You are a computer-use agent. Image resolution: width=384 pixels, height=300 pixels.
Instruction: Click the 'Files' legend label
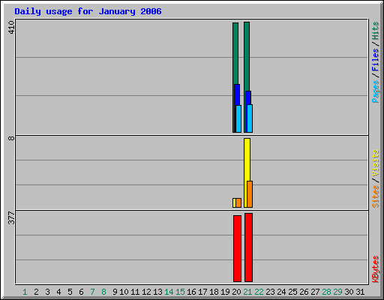375,59
